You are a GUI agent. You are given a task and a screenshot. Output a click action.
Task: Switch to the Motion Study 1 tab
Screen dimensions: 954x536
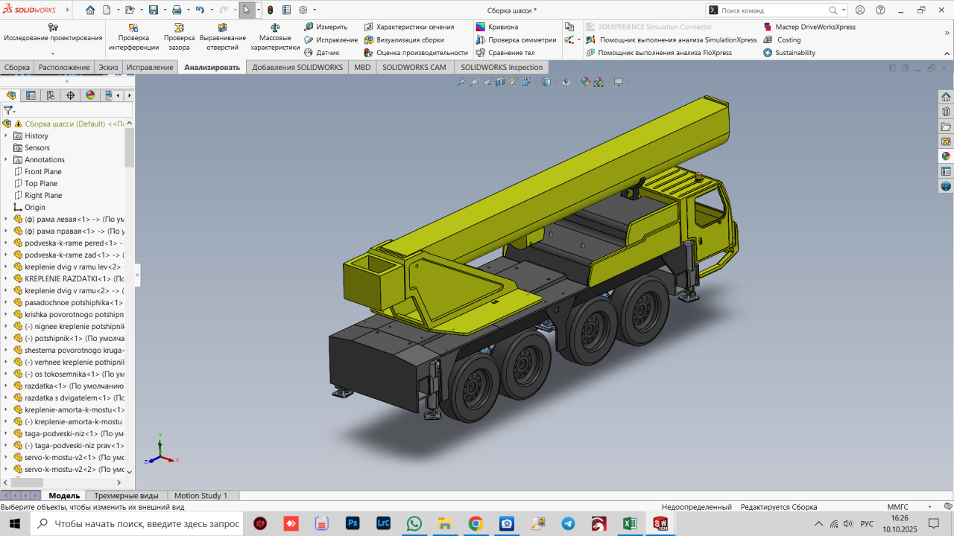200,495
